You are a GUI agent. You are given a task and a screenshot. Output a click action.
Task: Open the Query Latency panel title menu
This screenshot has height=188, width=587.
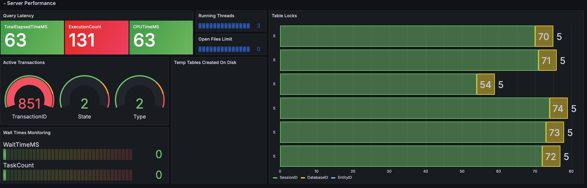19,16
